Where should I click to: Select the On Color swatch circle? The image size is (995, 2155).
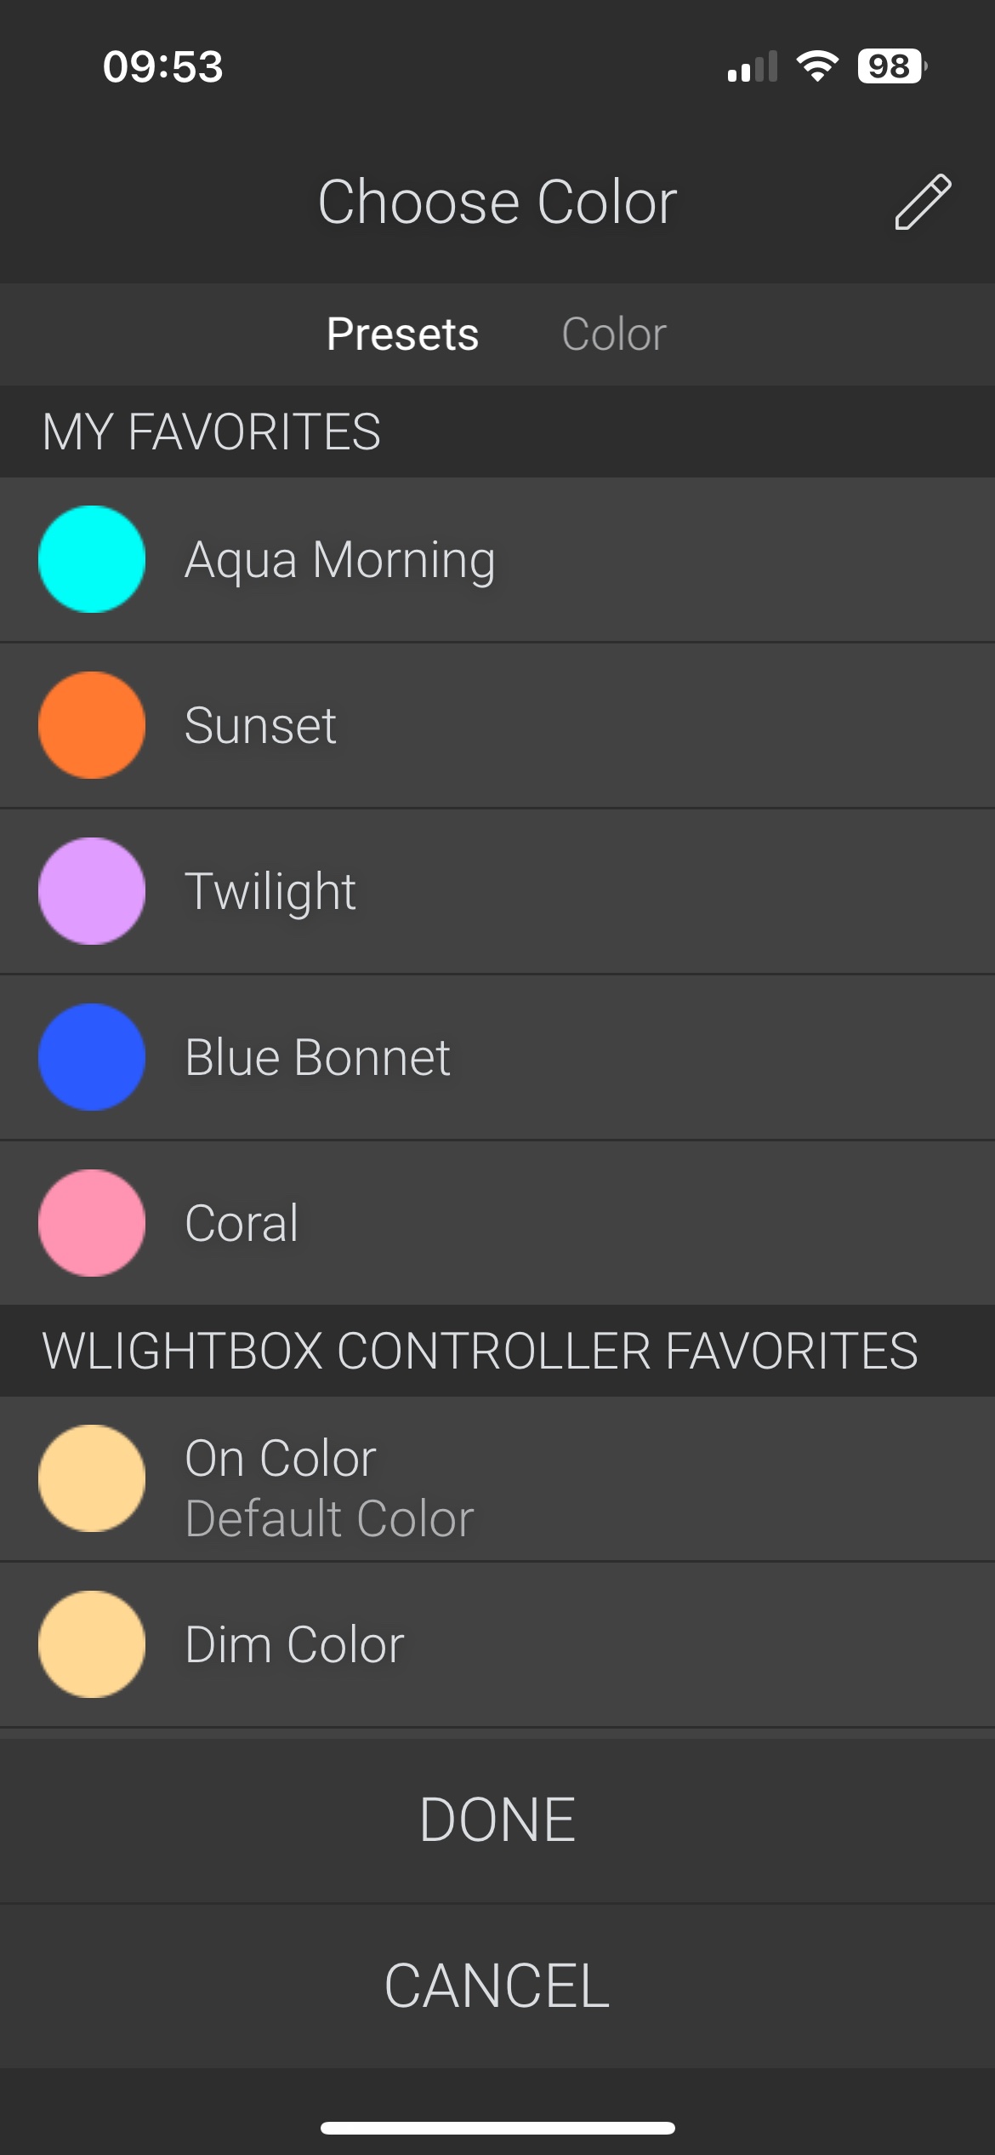(92, 1478)
